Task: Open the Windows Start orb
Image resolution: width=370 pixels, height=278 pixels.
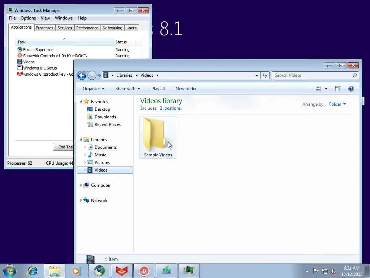Action: point(10,271)
